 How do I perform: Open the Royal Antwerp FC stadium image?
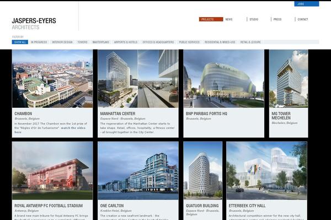(x=52, y=170)
